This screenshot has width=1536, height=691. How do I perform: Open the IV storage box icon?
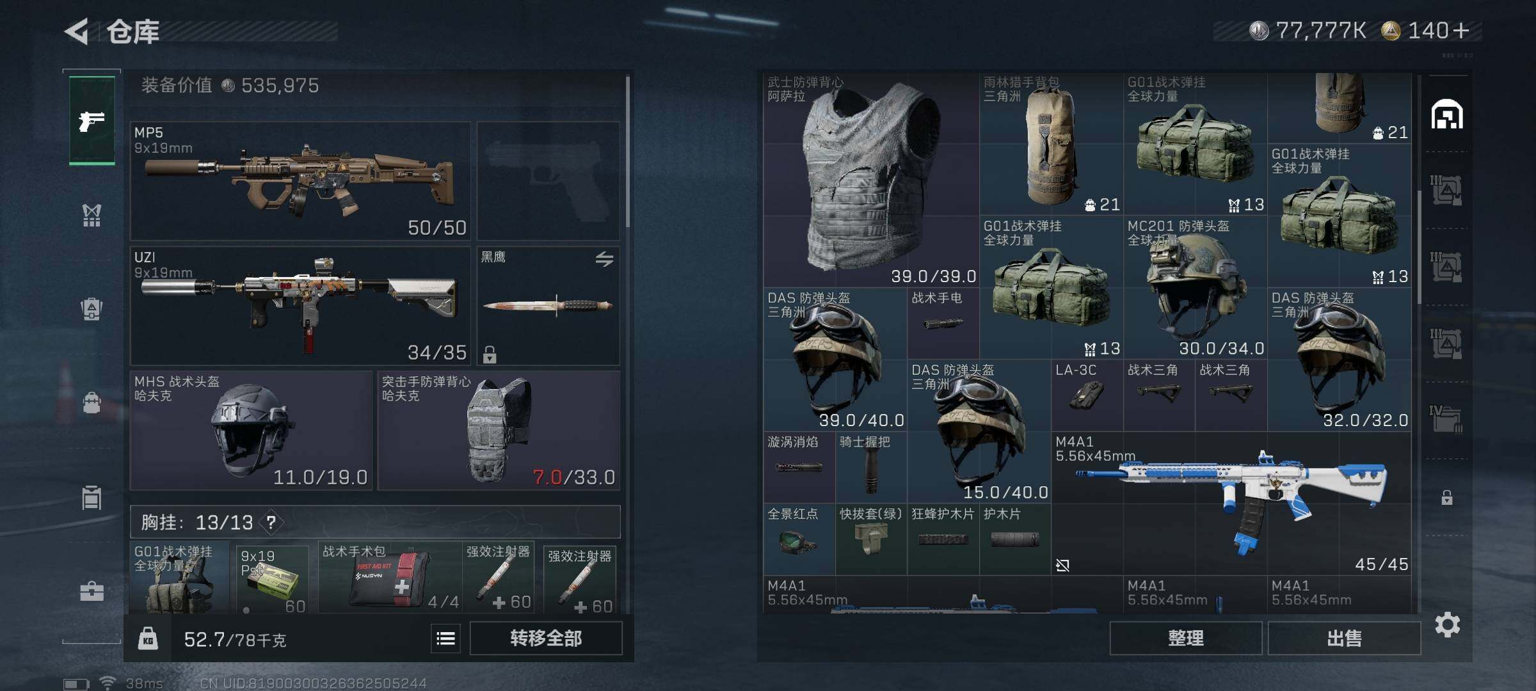tap(1446, 419)
